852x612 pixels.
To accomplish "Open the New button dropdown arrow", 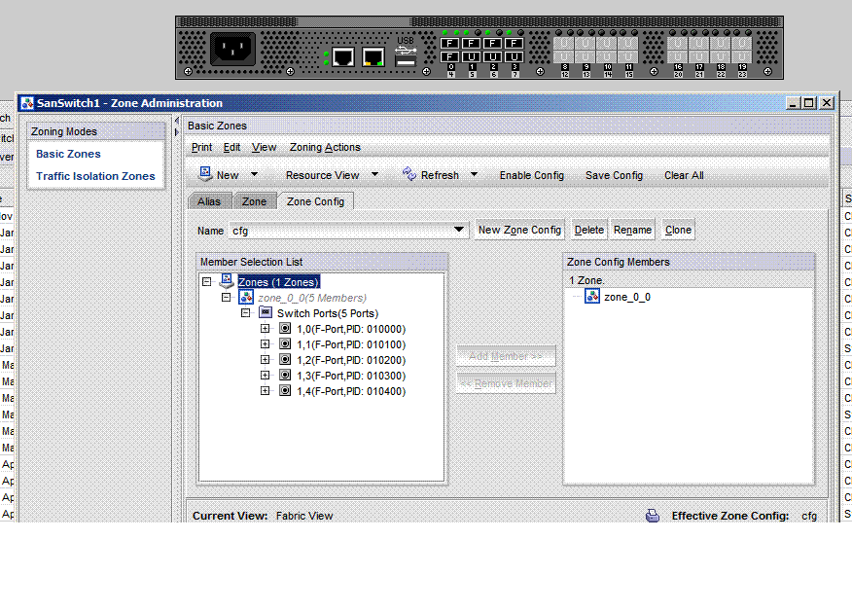I will pos(254,174).
